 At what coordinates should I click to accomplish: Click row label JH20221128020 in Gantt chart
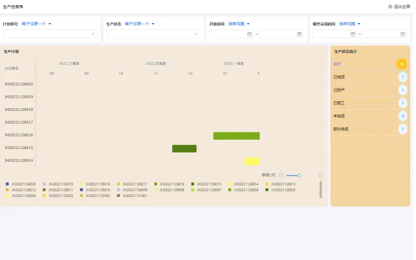(19, 84)
